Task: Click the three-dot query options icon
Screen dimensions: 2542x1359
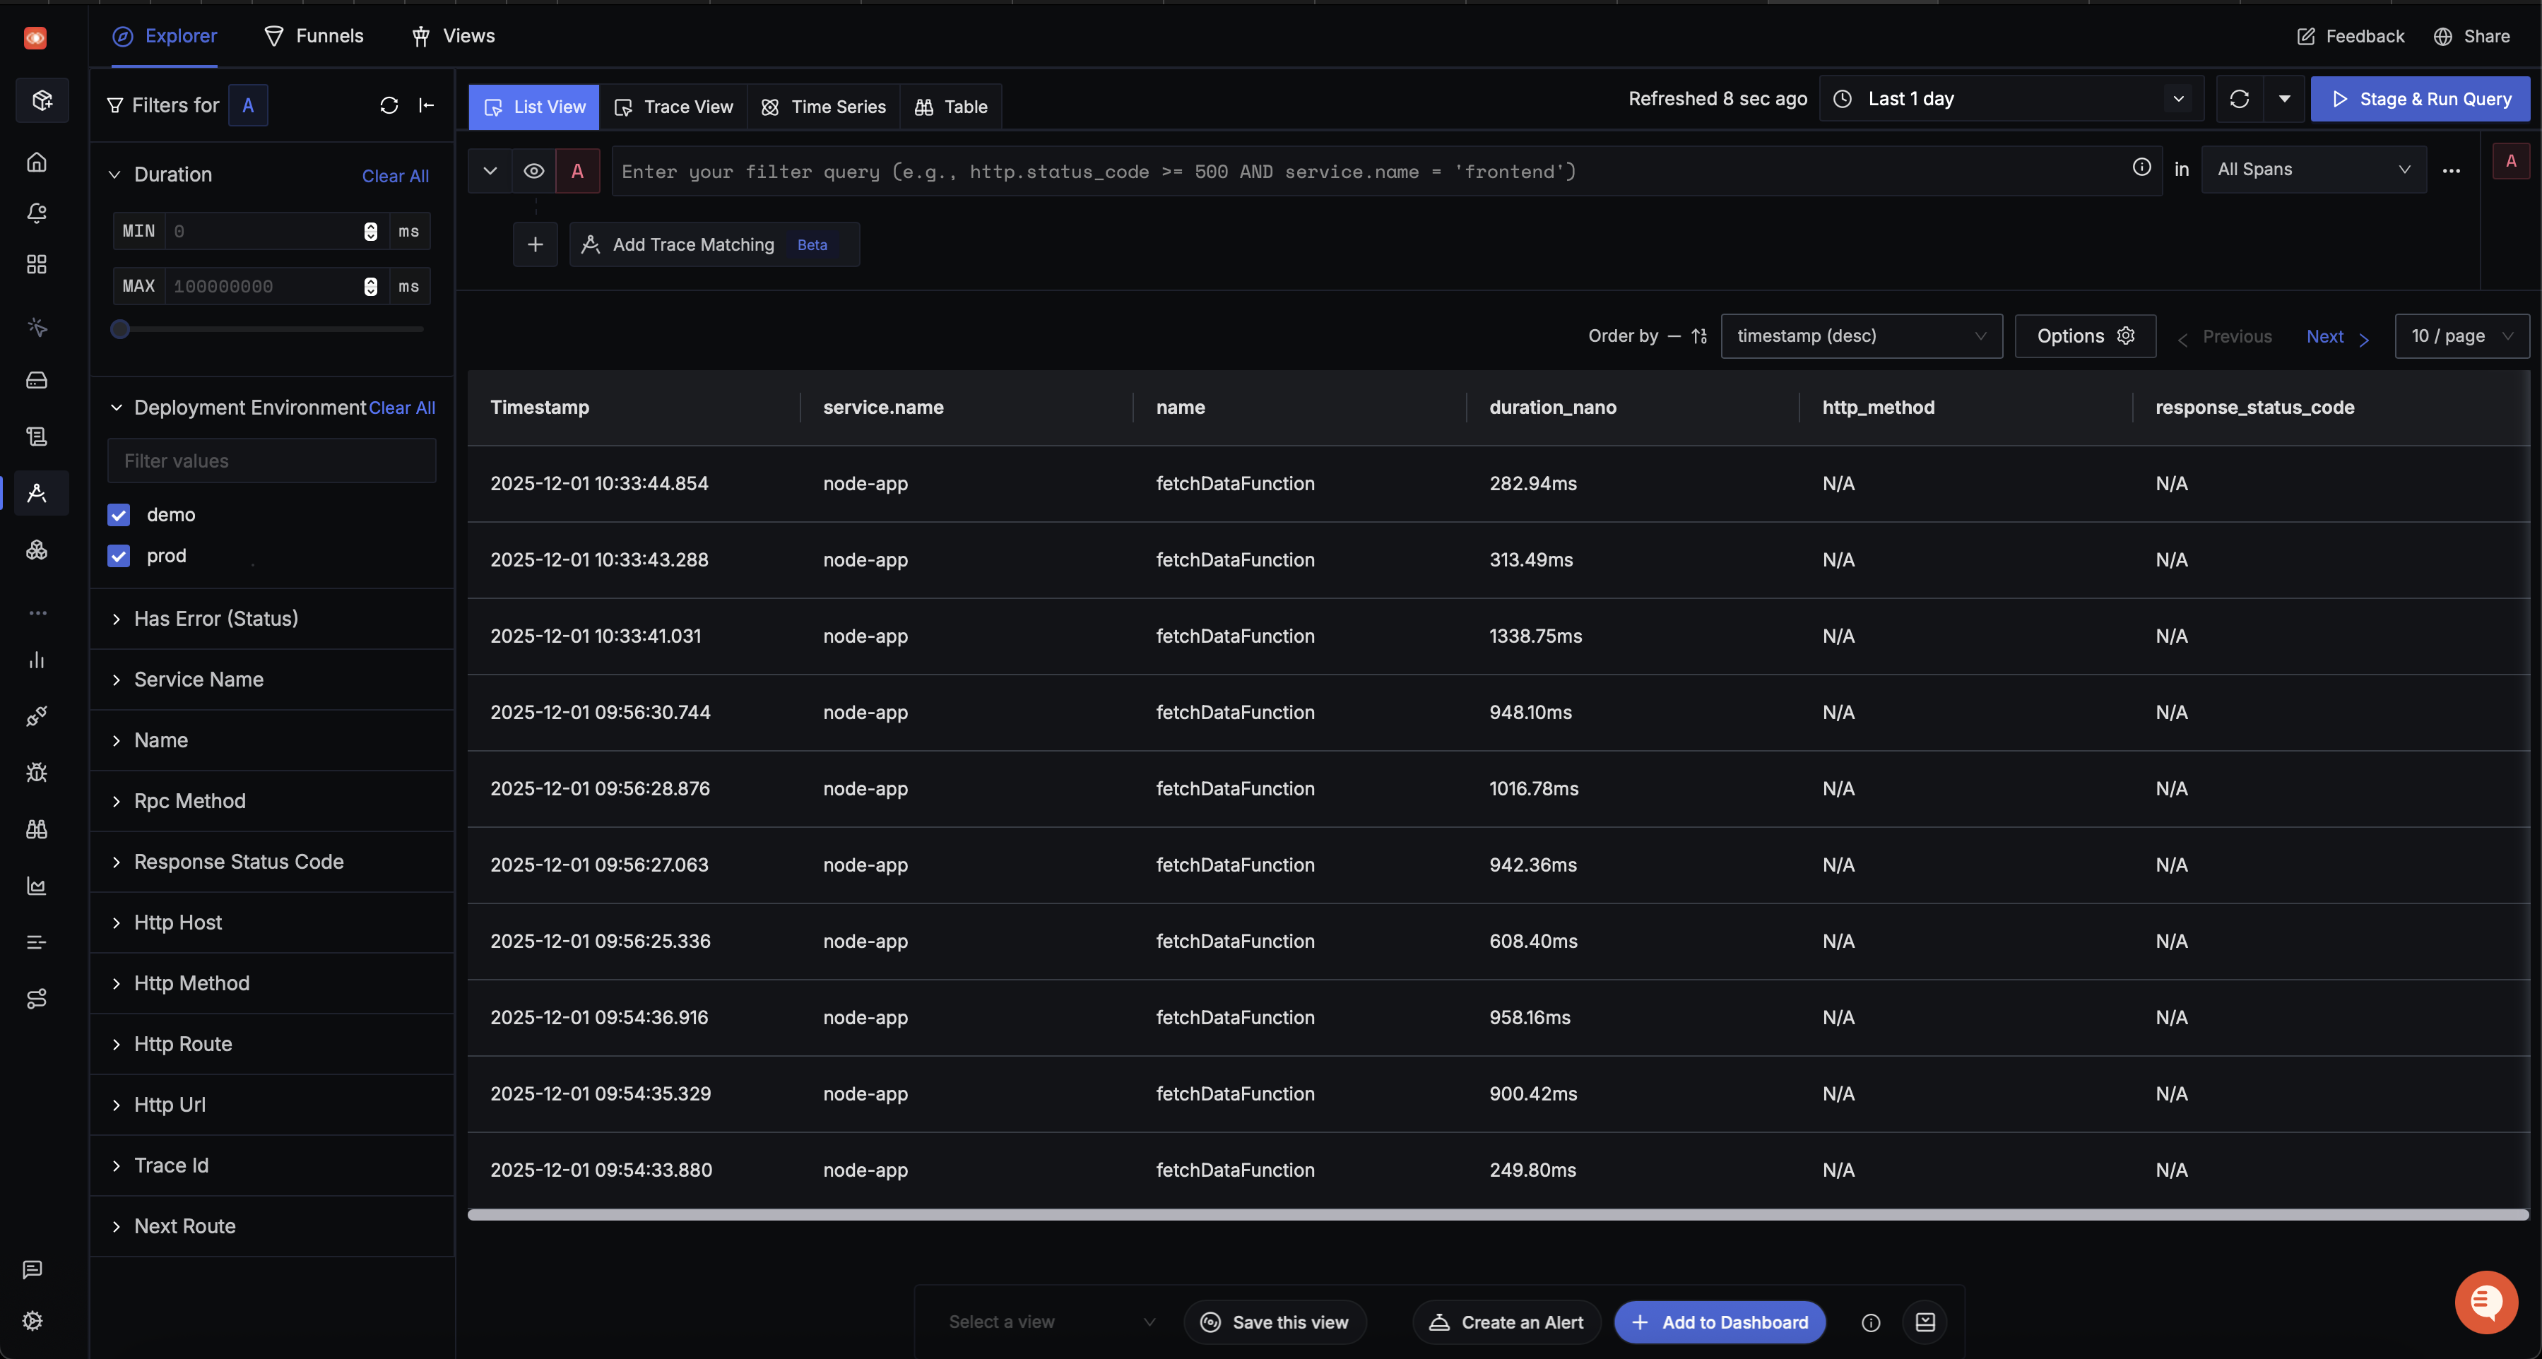Action: tap(2452, 171)
